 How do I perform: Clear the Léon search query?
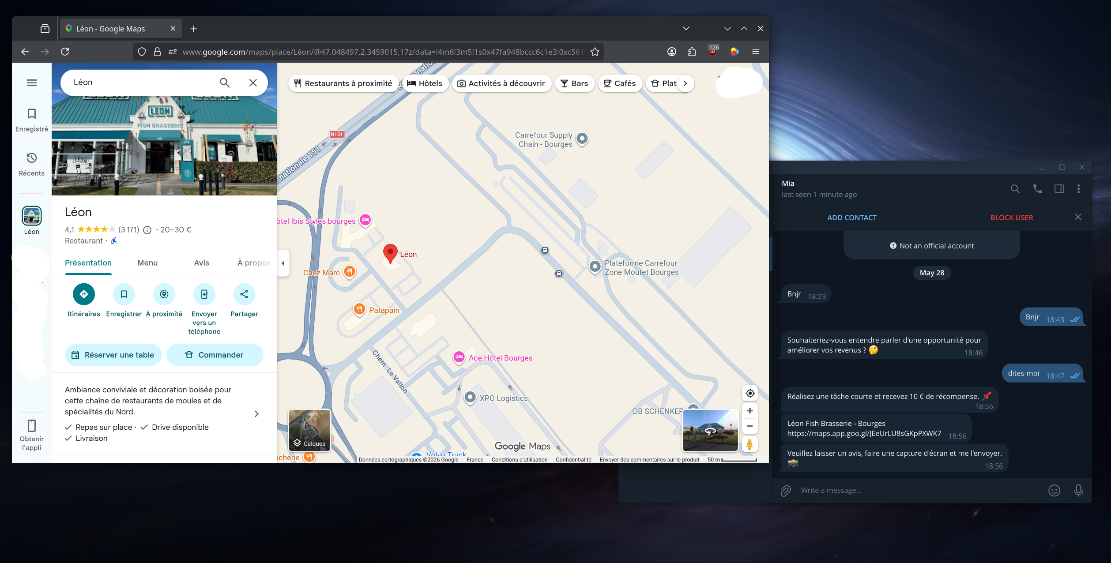click(253, 83)
